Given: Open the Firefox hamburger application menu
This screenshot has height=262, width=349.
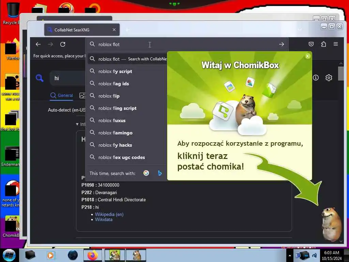Looking at the screenshot, I should coord(336,44).
